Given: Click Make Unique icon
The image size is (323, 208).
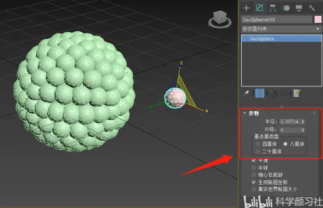Looking at the screenshot, I should 274,93.
